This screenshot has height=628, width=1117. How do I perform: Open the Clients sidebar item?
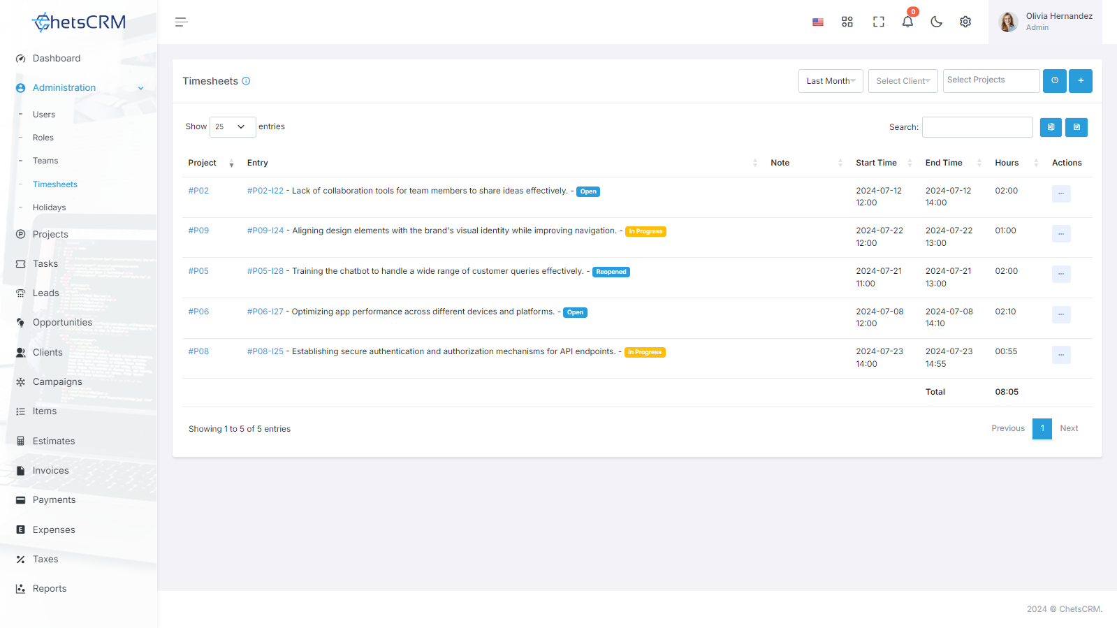point(48,353)
